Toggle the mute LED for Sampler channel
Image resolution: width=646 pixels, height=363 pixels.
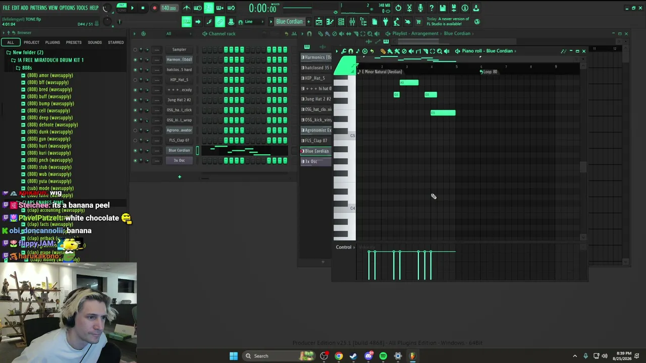tap(135, 49)
